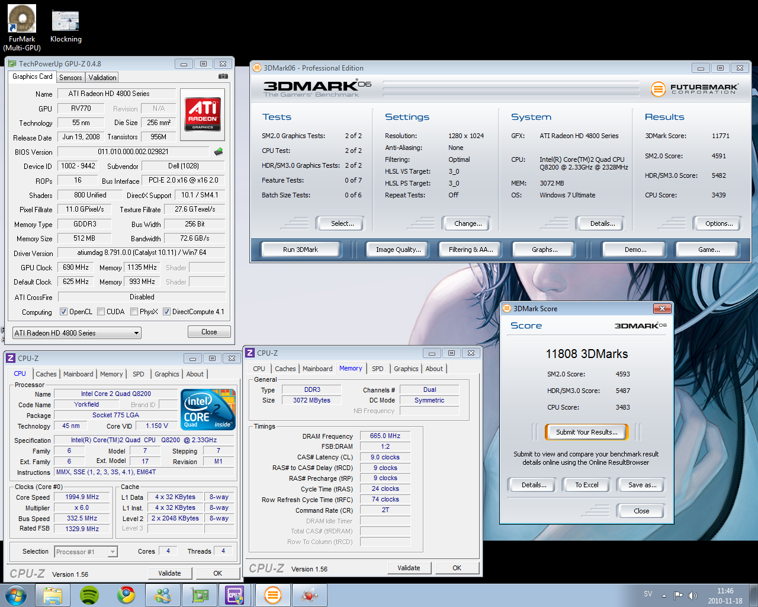
Task: Click Change... under Settings in 3DMark06
Action: [468, 223]
